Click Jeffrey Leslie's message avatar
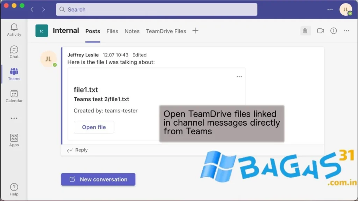 tap(48, 59)
